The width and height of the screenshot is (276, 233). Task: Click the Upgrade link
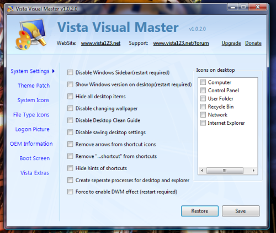click(x=231, y=43)
